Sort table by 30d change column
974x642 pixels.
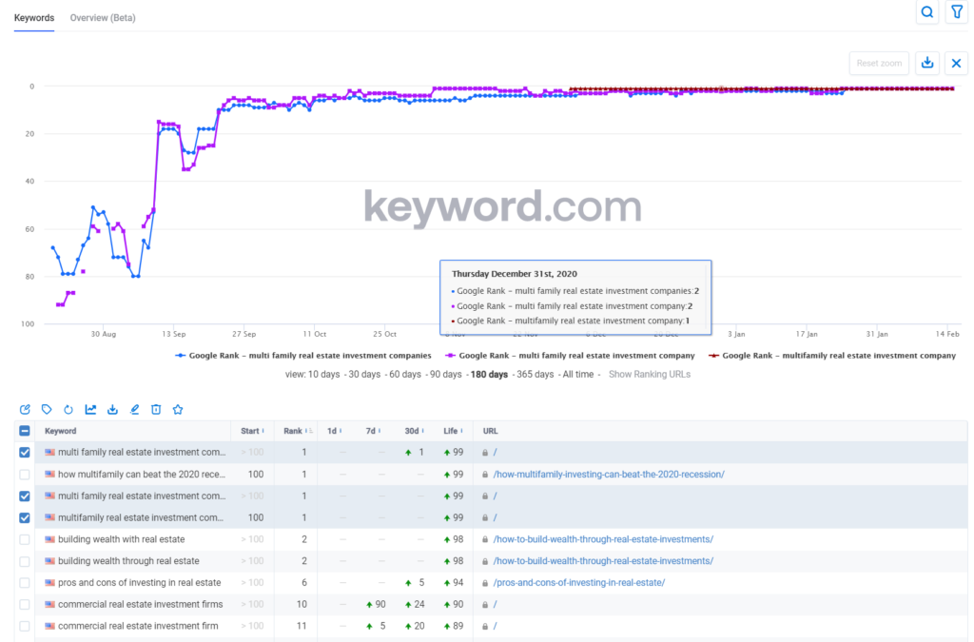pyautogui.click(x=414, y=431)
